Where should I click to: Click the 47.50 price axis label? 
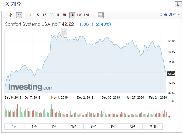(x=172, y=52)
